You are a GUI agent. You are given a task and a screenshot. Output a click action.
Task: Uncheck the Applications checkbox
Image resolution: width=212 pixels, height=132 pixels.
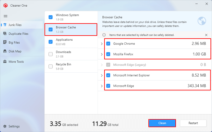click(x=51, y=42)
